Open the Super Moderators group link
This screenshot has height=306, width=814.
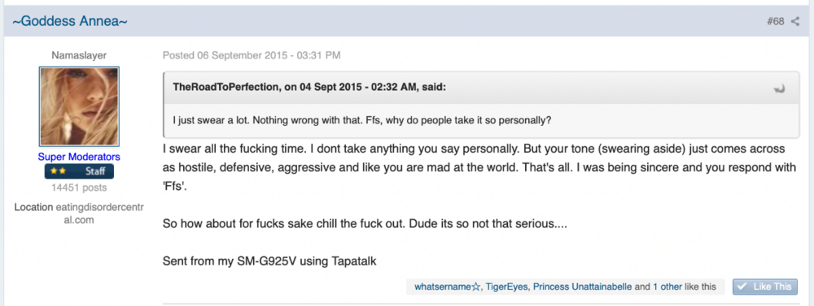point(79,157)
